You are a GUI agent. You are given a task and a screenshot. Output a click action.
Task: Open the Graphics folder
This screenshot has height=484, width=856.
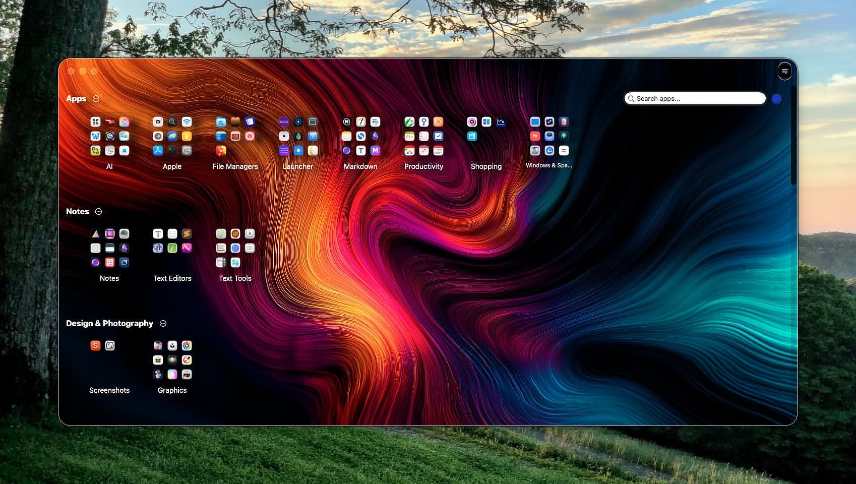172,360
